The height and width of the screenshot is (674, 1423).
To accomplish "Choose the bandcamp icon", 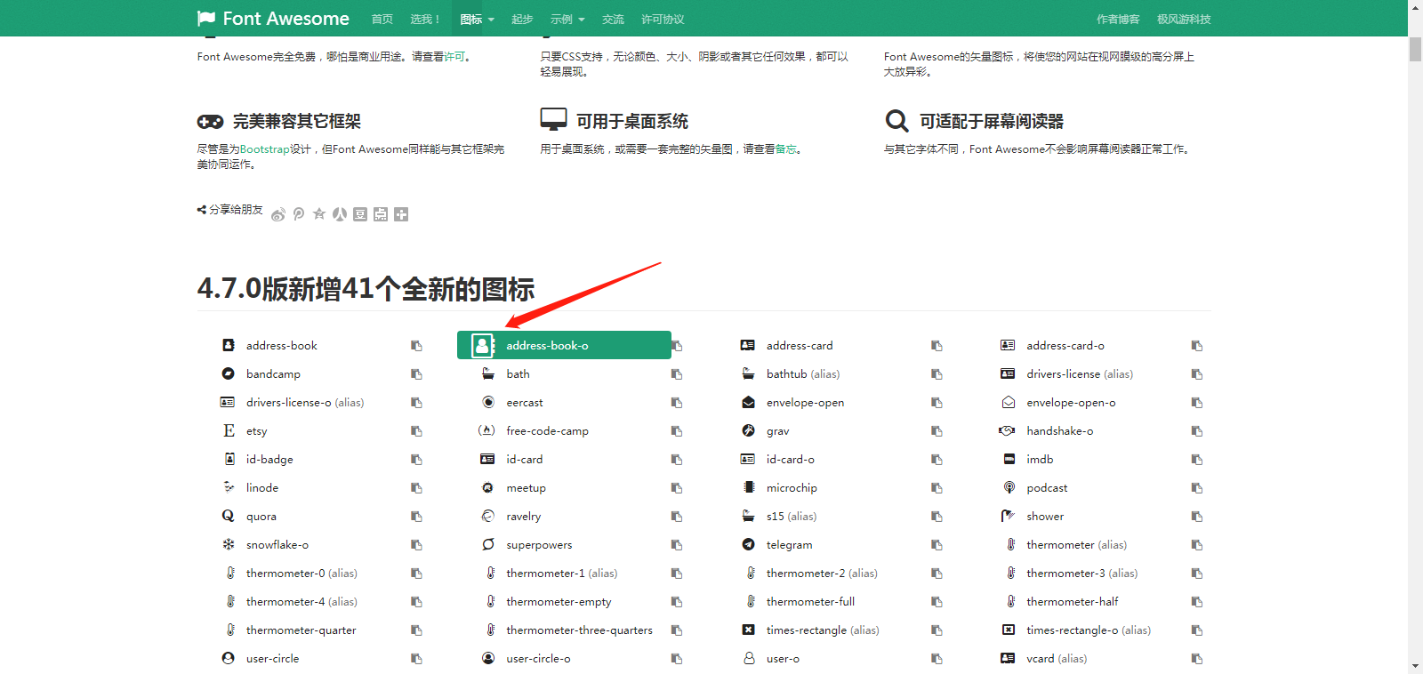I will (228, 373).
